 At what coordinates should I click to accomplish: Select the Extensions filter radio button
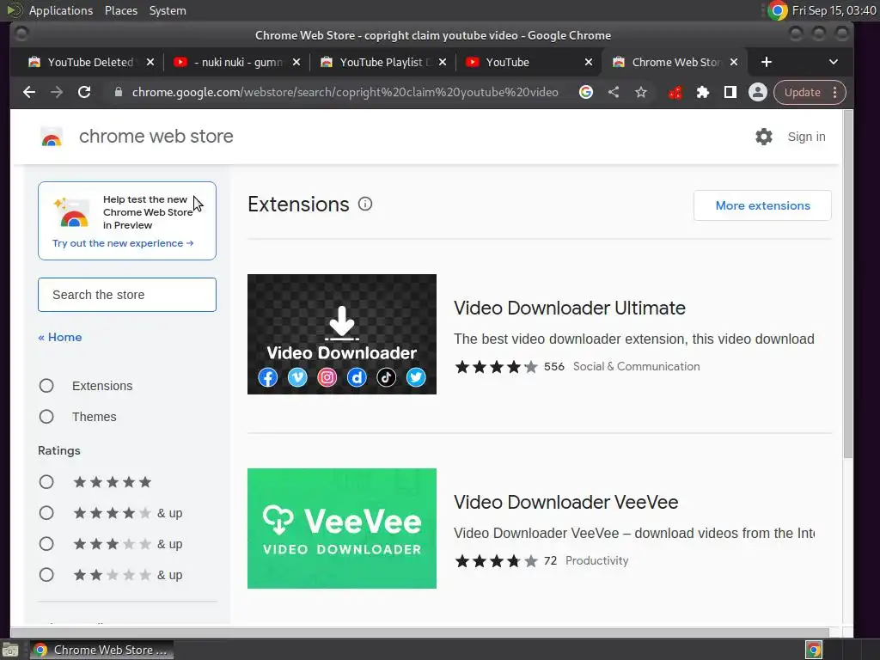[x=46, y=386]
